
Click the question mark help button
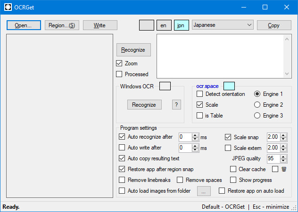pyautogui.click(x=176, y=104)
